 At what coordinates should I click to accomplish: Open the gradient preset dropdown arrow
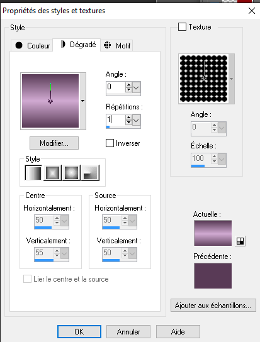pyautogui.click(x=83, y=101)
